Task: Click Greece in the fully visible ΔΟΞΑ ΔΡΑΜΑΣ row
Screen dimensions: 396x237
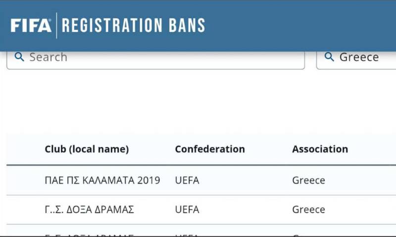Action: click(x=308, y=210)
